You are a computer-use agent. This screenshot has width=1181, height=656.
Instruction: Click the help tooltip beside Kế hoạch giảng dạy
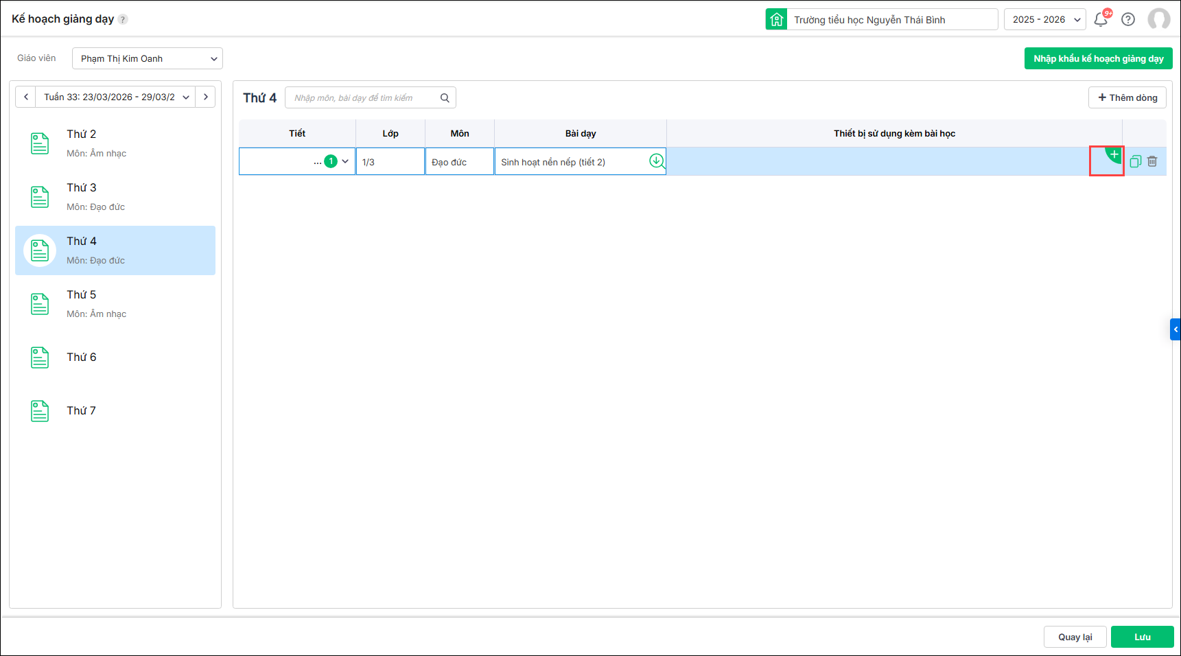[x=123, y=19]
